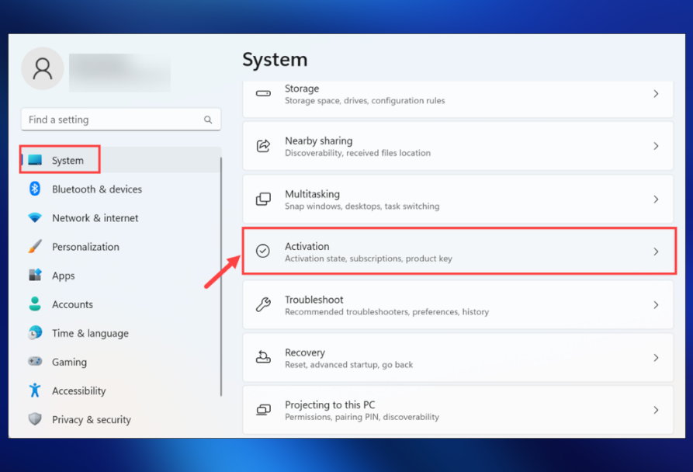Expand Recovery options with right chevron
693x472 pixels.
click(656, 358)
